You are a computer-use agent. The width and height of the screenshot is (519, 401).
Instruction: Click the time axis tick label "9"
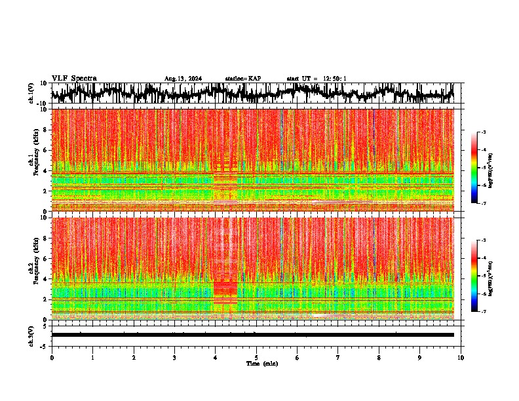click(x=419, y=358)
